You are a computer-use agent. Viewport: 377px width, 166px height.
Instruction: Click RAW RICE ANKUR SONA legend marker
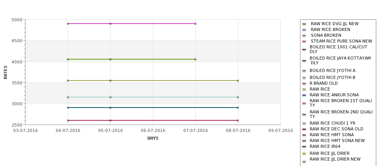[x=304, y=95]
